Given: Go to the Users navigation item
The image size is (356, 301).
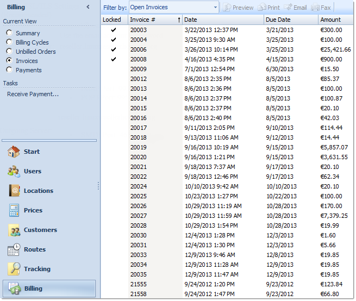Looking at the screenshot, I should pos(33,171).
